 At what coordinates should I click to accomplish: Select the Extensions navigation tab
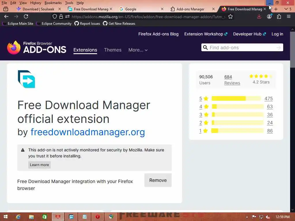85,50
